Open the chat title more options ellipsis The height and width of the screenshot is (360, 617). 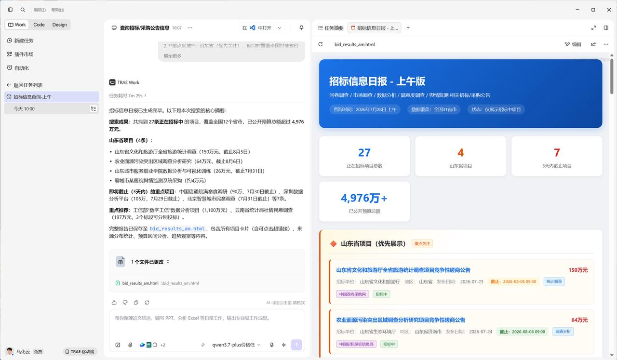point(190,28)
